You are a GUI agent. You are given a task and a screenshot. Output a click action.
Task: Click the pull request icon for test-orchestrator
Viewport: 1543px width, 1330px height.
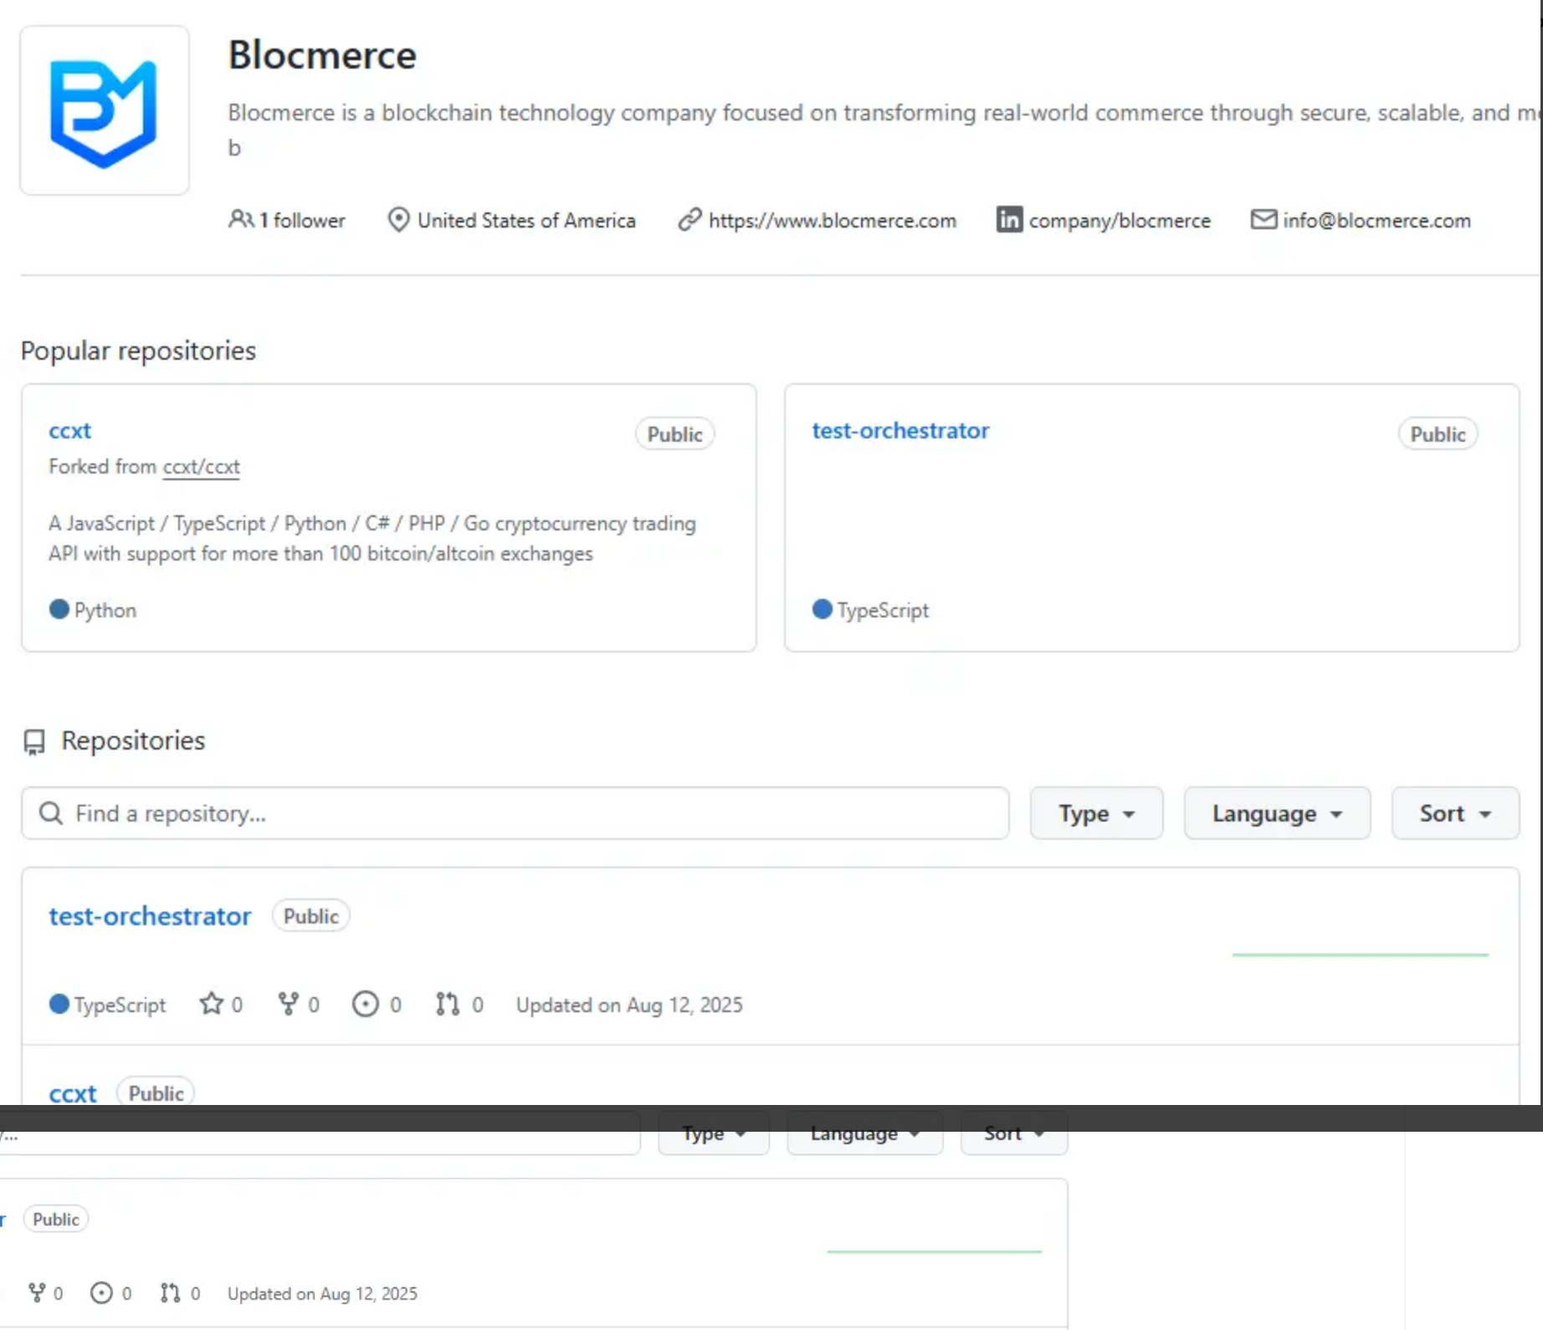click(x=448, y=1004)
